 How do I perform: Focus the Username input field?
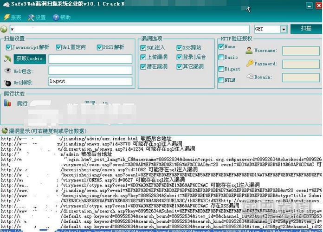301,51
